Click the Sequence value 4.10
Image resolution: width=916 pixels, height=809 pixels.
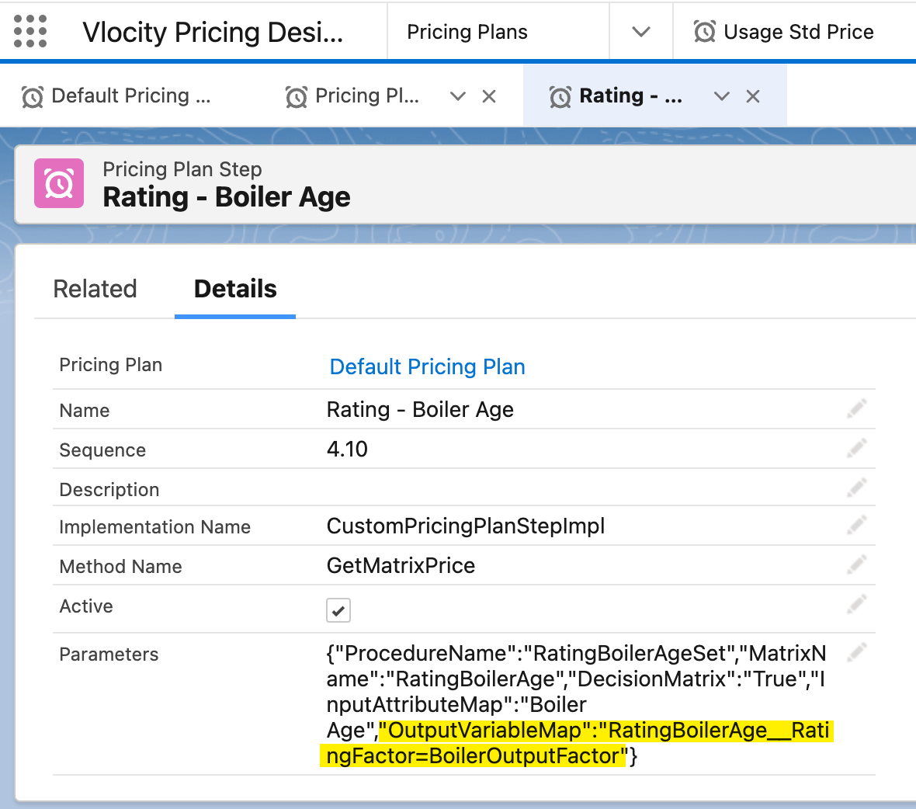(x=347, y=450)
